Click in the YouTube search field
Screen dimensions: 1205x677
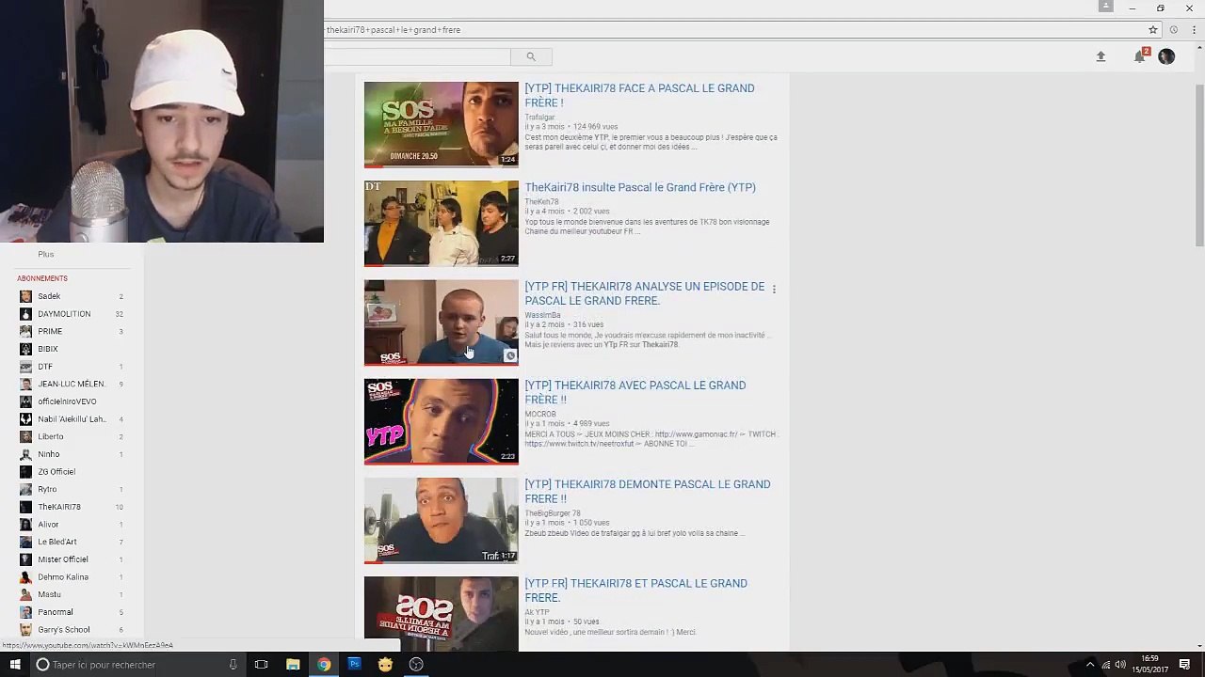click(417, 56)
